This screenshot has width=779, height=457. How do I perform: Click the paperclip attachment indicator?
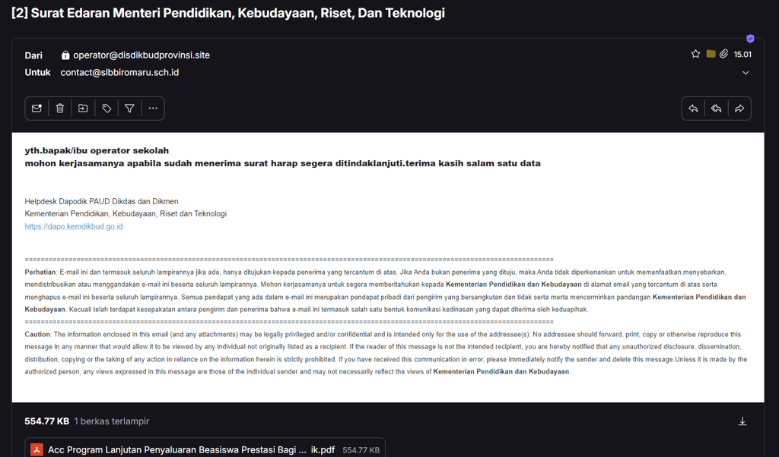tap(724, 54)
